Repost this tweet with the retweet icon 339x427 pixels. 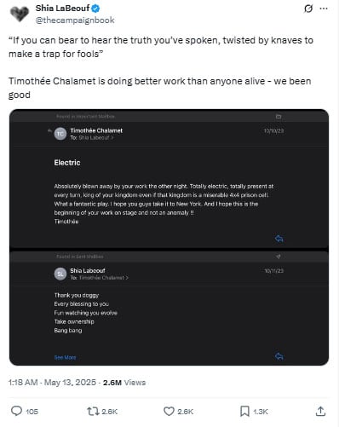(x=93, y=411)
